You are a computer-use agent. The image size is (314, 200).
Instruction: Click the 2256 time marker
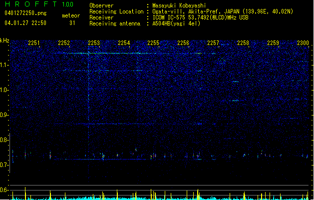pos(183,43)
